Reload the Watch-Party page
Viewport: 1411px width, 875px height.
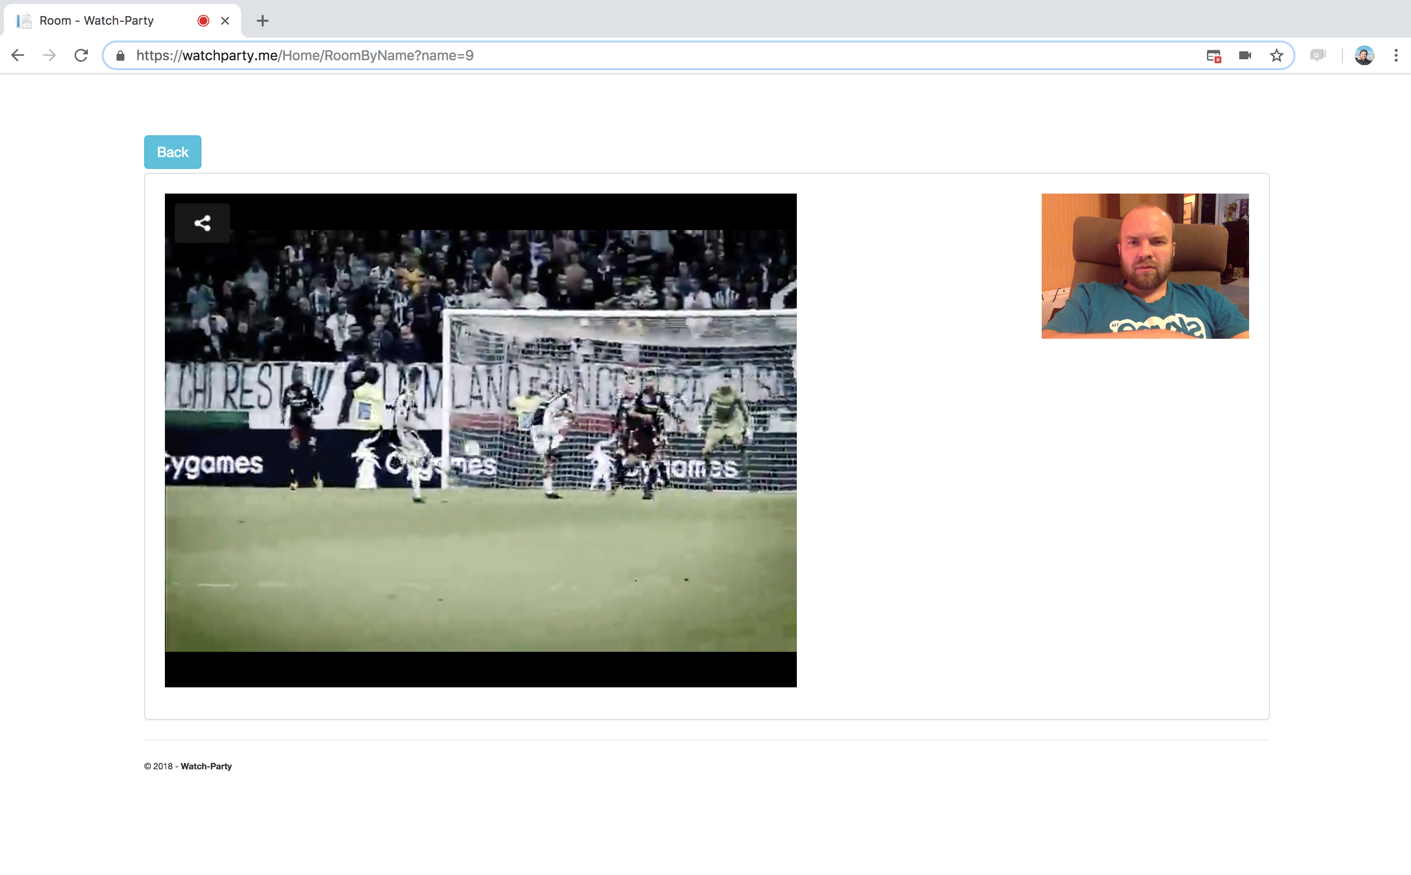point(81,56)
